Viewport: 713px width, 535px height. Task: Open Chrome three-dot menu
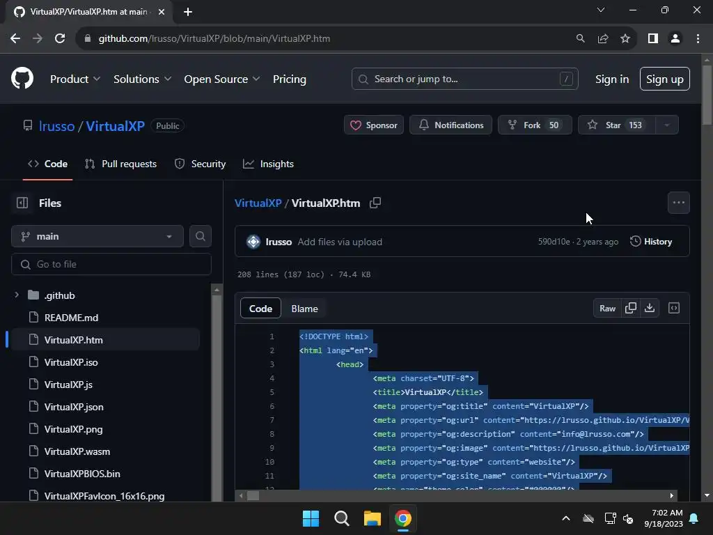698,39
